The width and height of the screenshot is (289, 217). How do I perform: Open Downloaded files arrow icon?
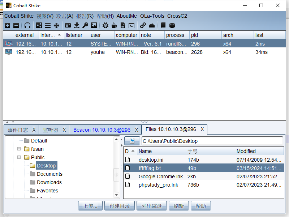[77, 25]
